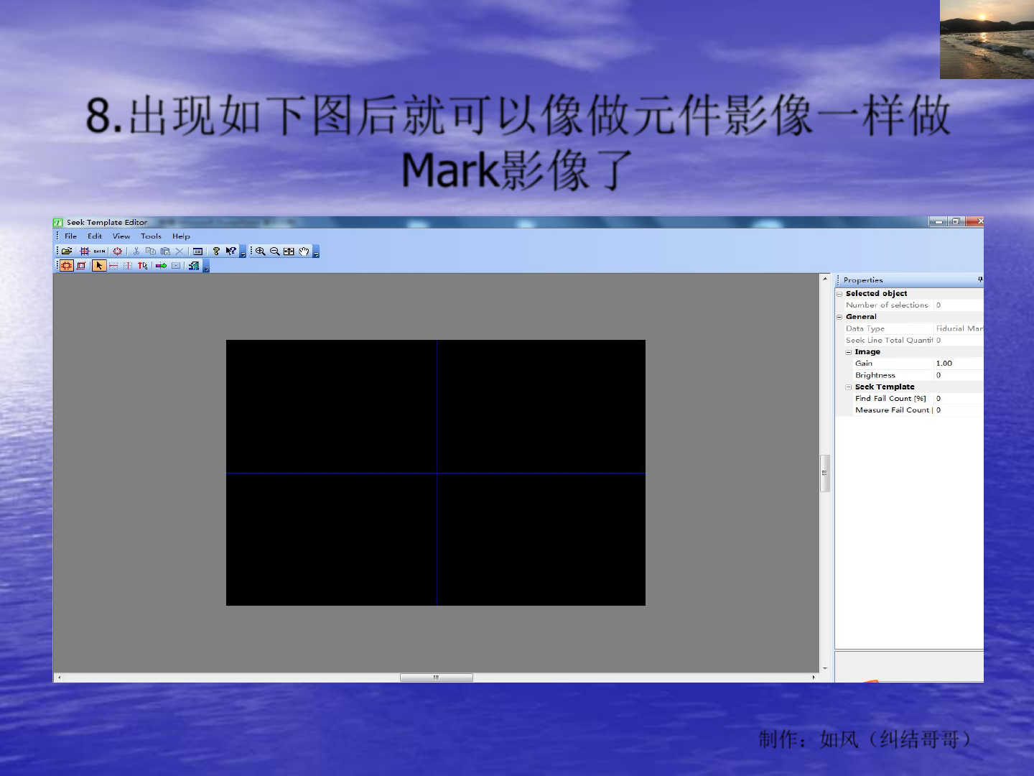This screenshot has height=776, width=1034.
Task: Open the Help menu
Action: coord(181,236)
